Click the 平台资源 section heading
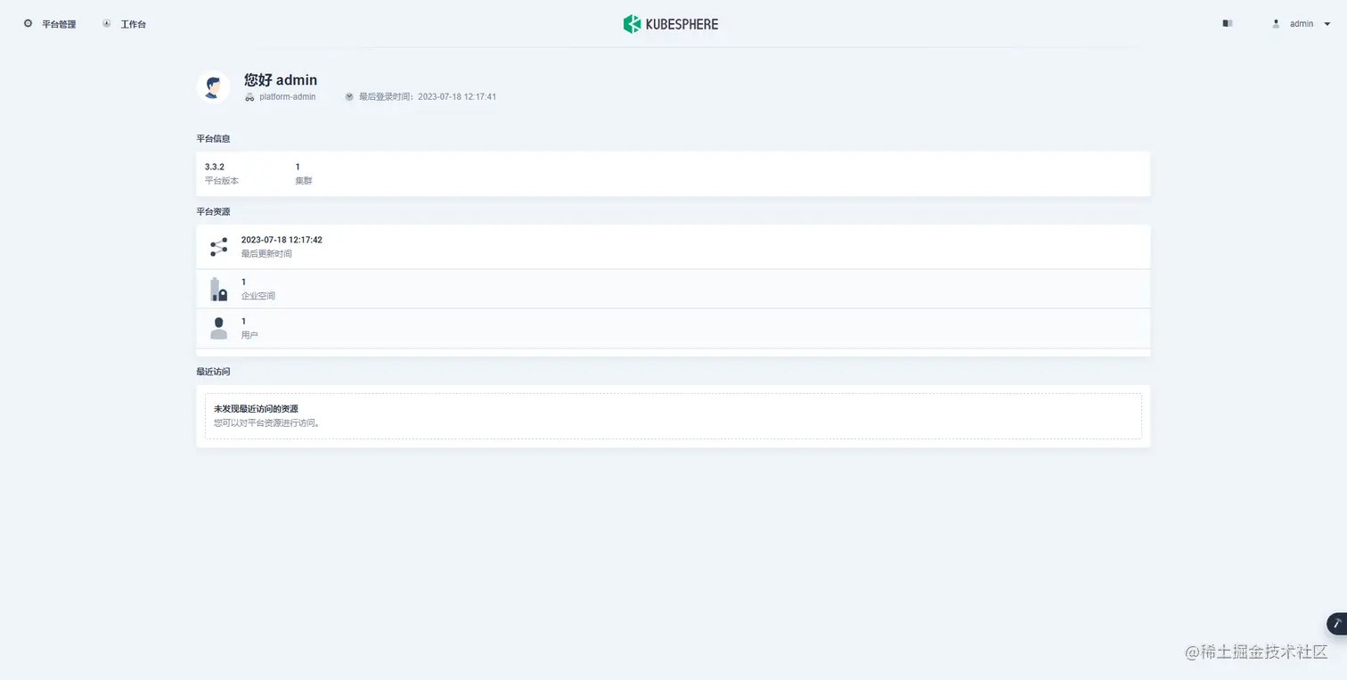 (x=214, y=211)
